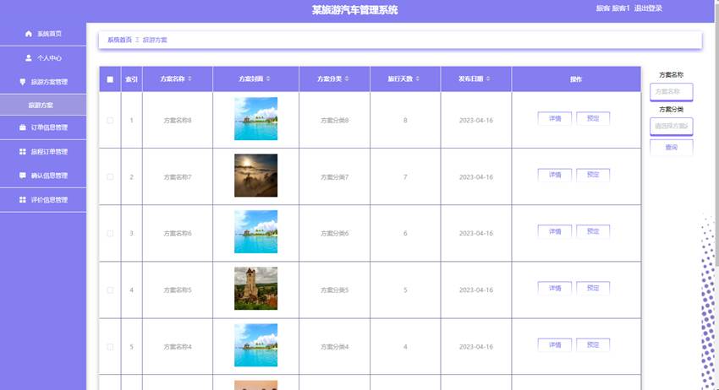Sort table by 旅行天数 column arrows
Screen dimensions: 719x390
pyautogui.click(x=418, y=79)
